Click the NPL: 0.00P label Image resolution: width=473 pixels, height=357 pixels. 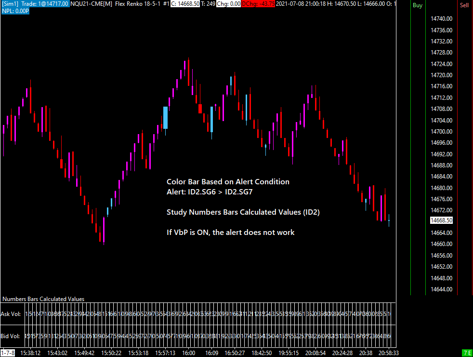(x=15, y=11)
